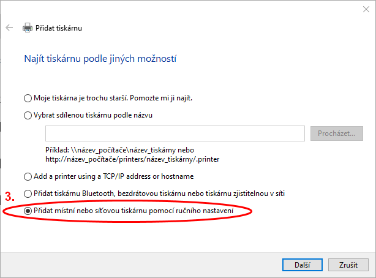The image size is (376, 278).
Task: Click the shared printer name text field
Action: 175,133
